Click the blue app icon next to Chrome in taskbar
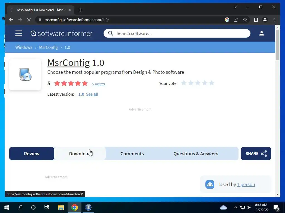Screen dimensions: 285x213 click(x=88, y=207)
